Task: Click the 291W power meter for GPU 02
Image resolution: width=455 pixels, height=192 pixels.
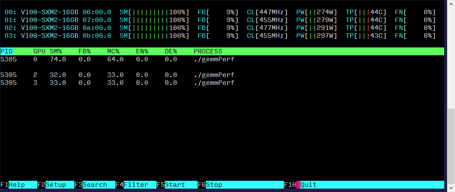Action: (x=317, y=28)
